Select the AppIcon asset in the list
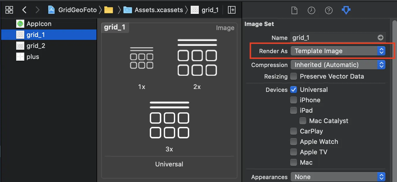The height and width of the screenshot is (182, 397). tap(39, 24)
